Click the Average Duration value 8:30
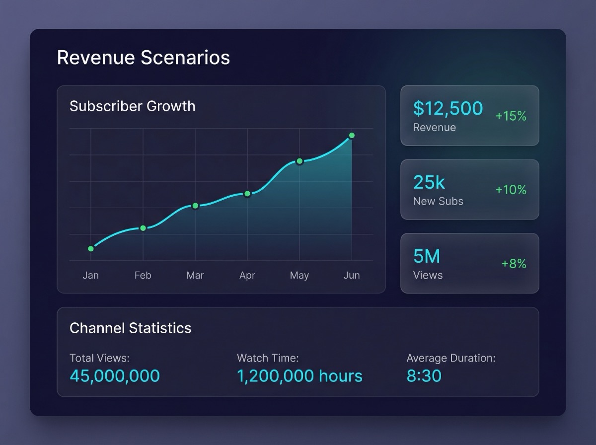This screenshot has height=445, width=596. tap(425, 376)
